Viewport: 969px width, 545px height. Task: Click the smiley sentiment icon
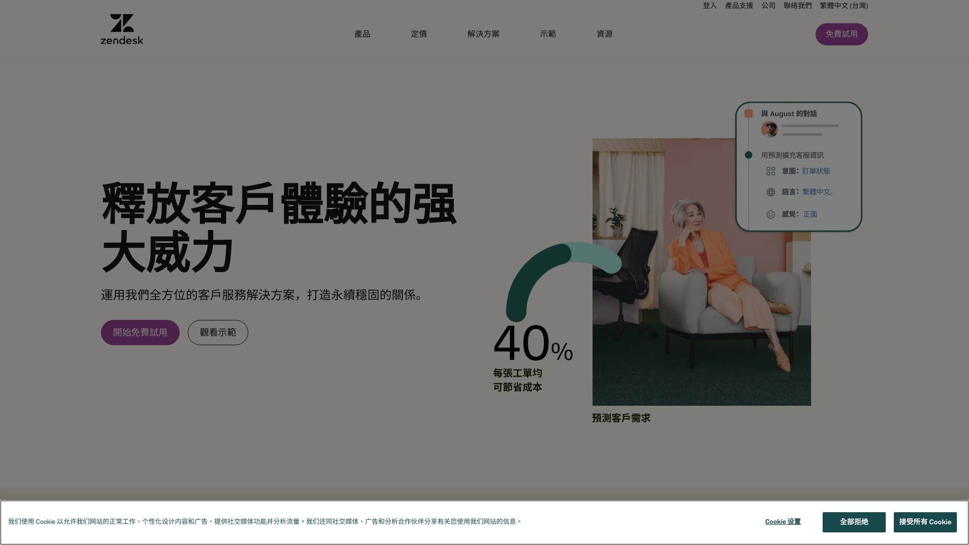tap(771, 214)
